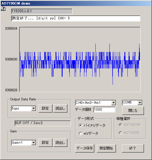Click the communication port icon at top left
The width and height of the screenshot is (152, 160).
[x=3, y=9]
